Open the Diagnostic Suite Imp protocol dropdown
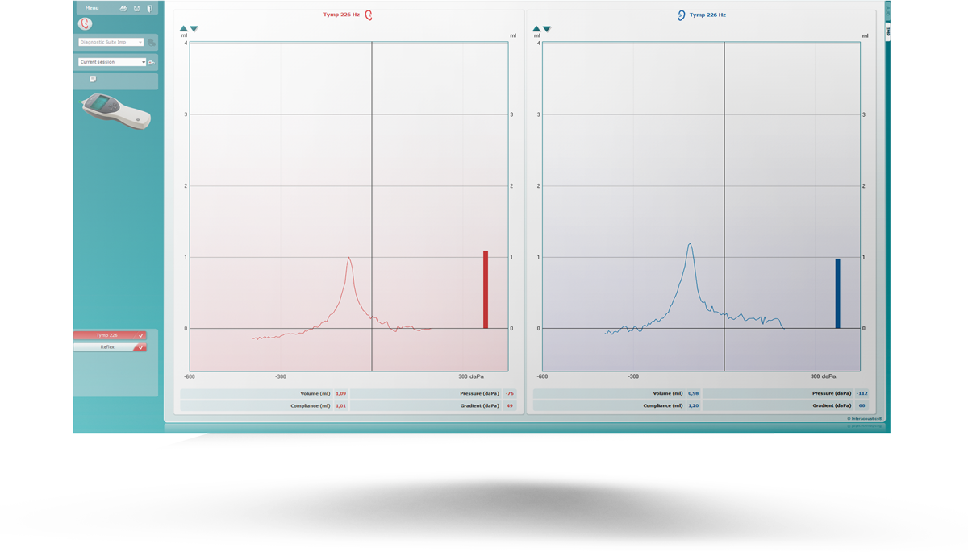Image resolution: width=968 pixels, height=556 pixels. tap(111, 42)
